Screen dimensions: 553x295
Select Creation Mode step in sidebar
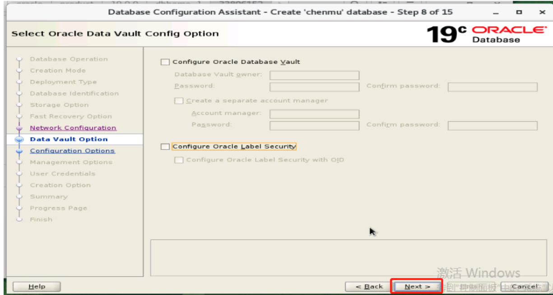[58, 71]
